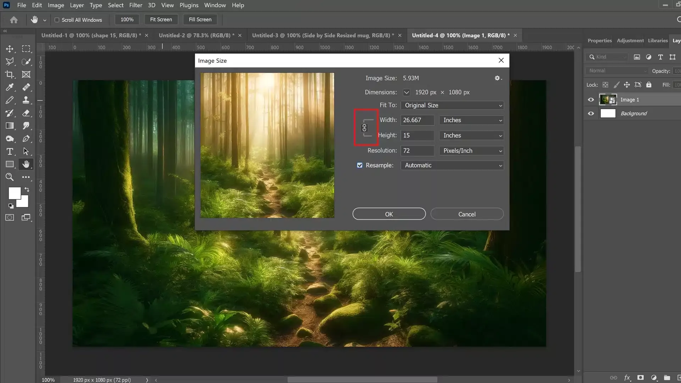
Task: Select the Eraser tool
Action: tap(26, 113)
